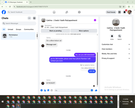Open the Friends icon in top navigation
Image resolution: width=135 pixels, height=108 pixels.
click(x=67, y=12)
